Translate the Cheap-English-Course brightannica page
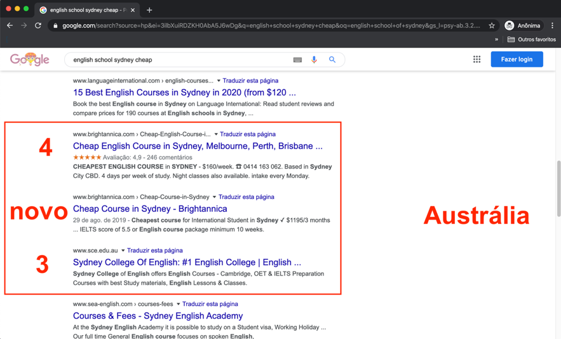This screenshot has height=339, width=561. 248,134
